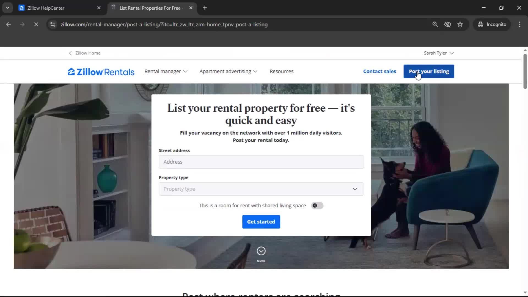Open the browser search/zoom icon
The height and width of the screenshot is (297, 528).
pos(435,24)
